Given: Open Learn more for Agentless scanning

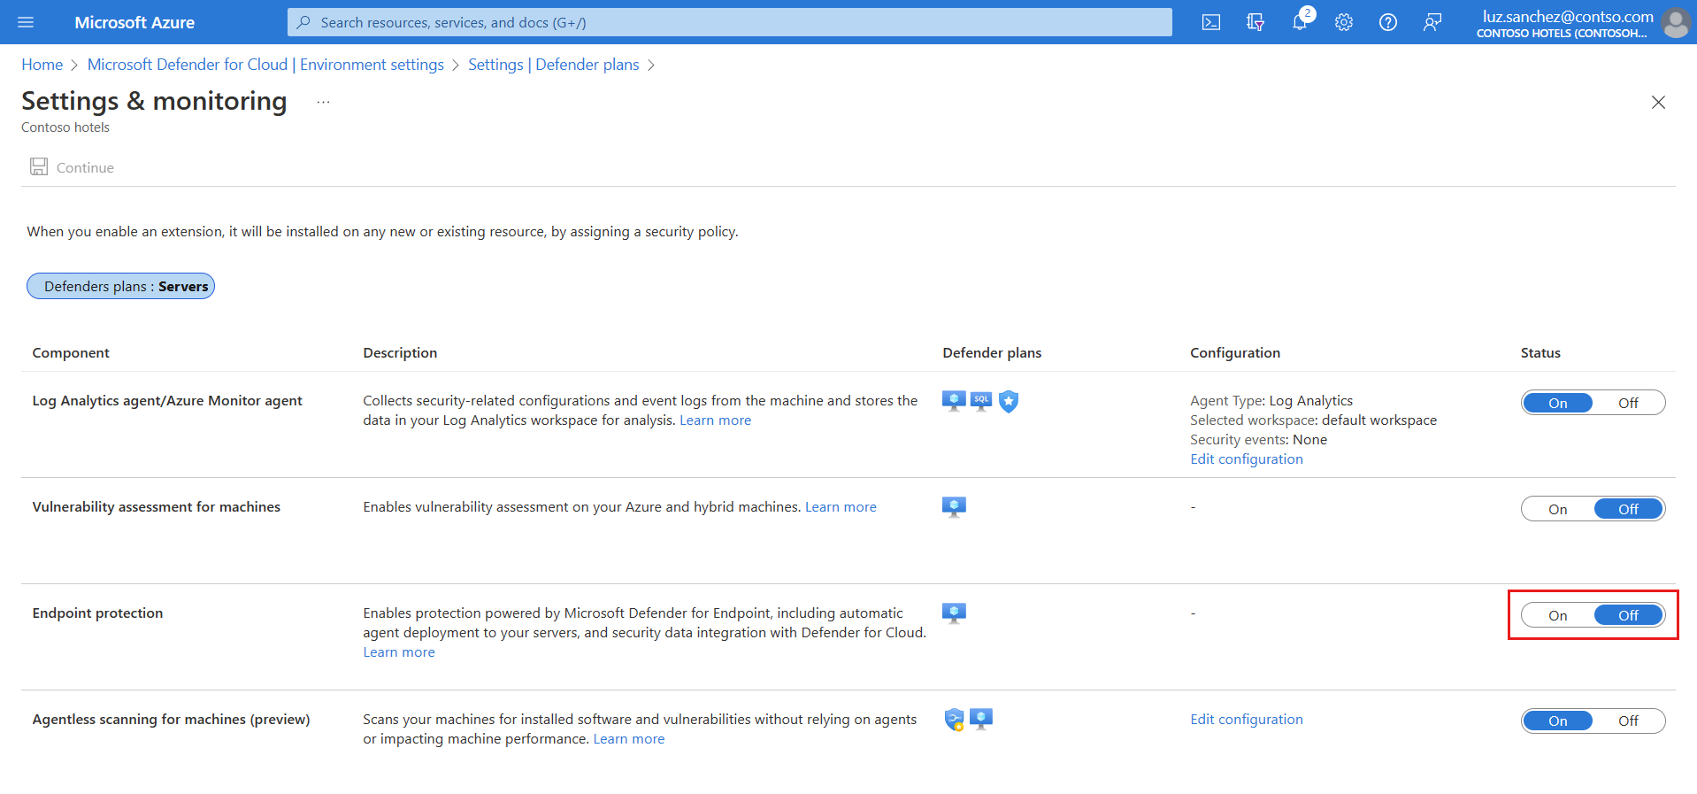Looking at the screenshot, I should coord(628,739).
